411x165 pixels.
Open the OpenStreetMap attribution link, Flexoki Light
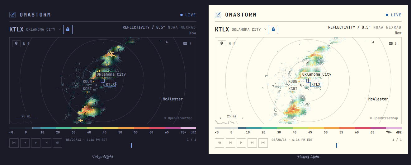384,118
